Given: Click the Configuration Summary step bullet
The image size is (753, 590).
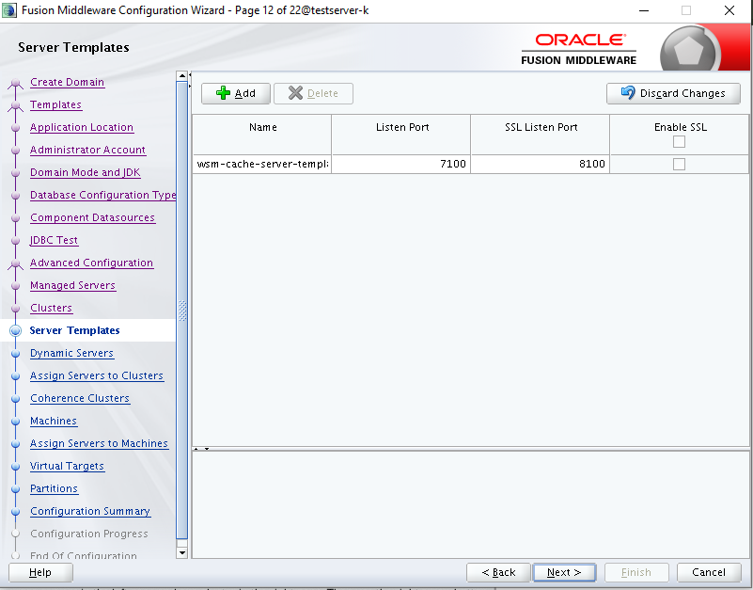Looking at the screenshot, I should click(15, 512).
